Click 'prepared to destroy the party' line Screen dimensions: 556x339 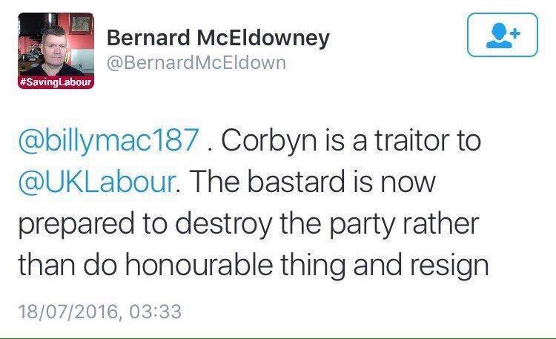(207, 224)
